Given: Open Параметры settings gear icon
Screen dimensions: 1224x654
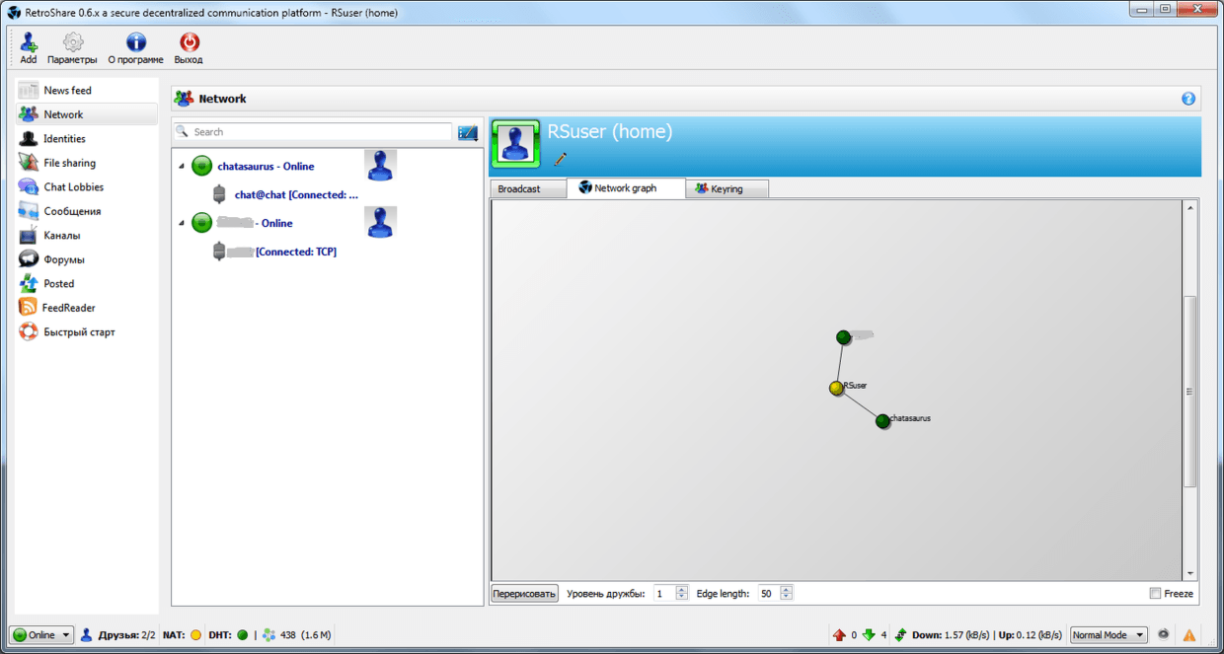Looking at the screenshot, I should click(72, 42).
